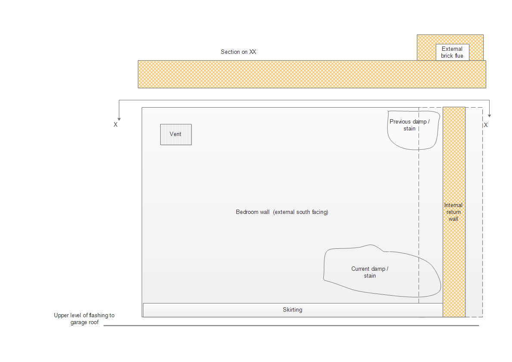Viewport: 512px width, 362px height.
Task: Select the Skirting bar
Action: pyautogui.click(x=292, y=310)
